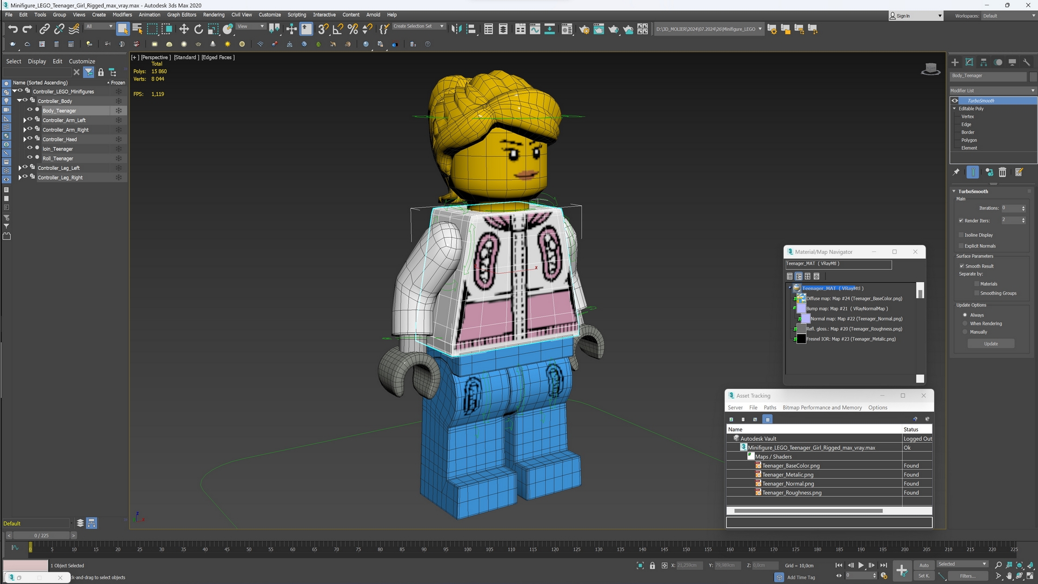Click the Filters... button

pos(967,576)
